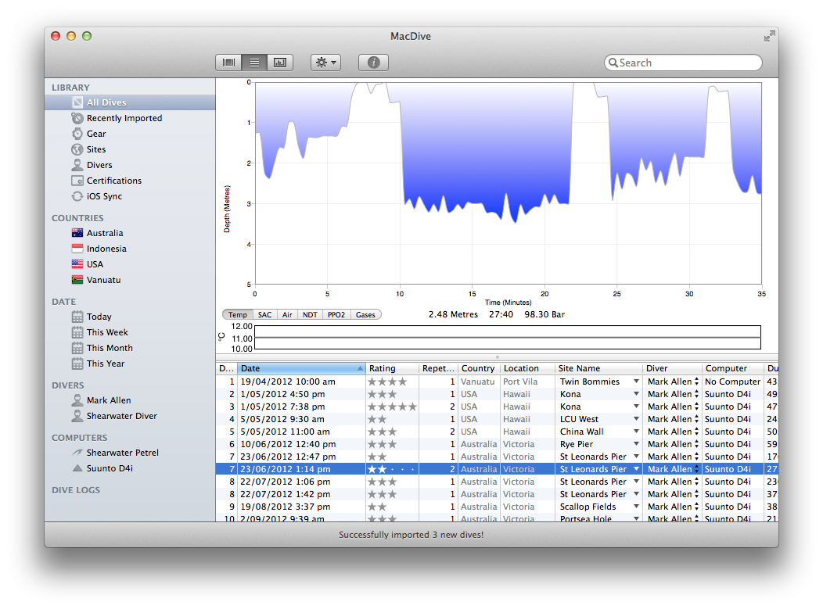
Task: Select the SAC graph tab
Action: pos(265,314)
